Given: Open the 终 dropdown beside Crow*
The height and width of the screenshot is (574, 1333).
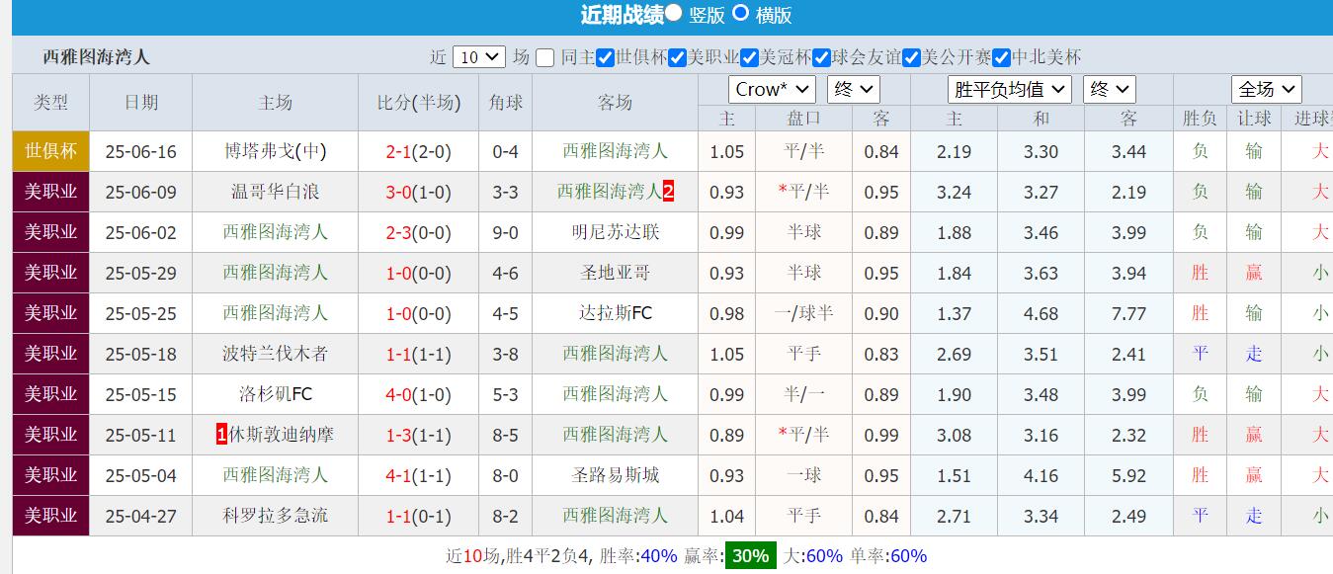Looking at the screenshot, I should click(853, 89).
